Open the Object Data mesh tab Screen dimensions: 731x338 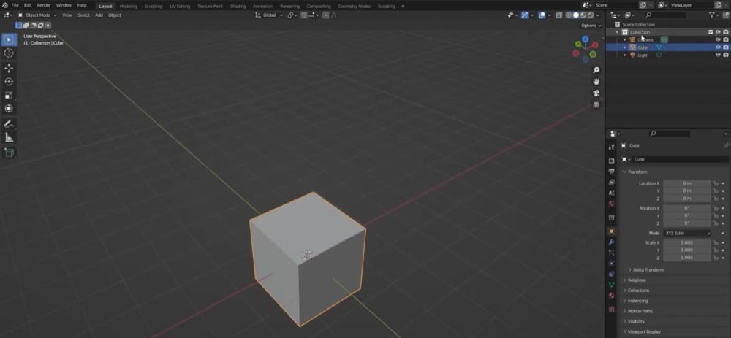coord(612,285)
